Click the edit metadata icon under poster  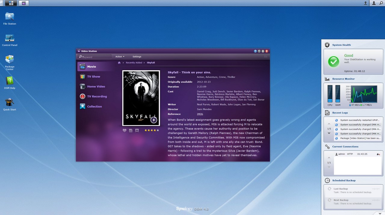click(x=131, y=131)
